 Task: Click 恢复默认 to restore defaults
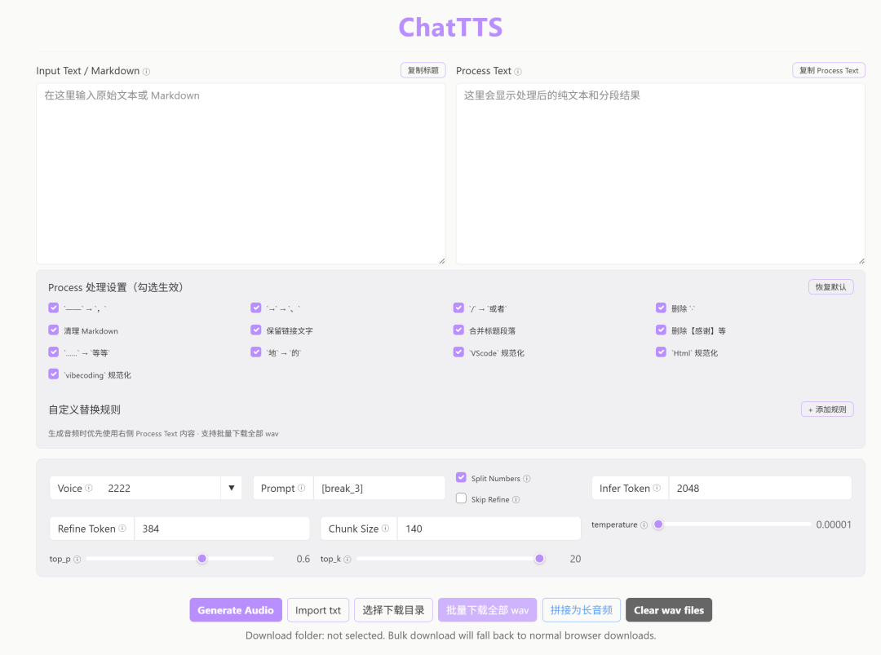click(x=831, y=287)
